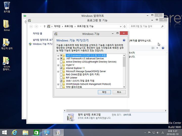Show hidden tray icons arrow
The image size is (182, 136).
(x=145, y=133)
